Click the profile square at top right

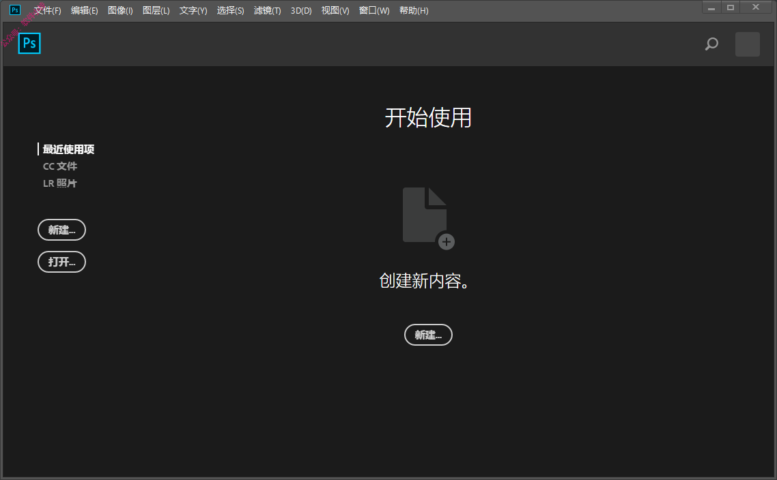pyautogui.click(x=747, y=44)
